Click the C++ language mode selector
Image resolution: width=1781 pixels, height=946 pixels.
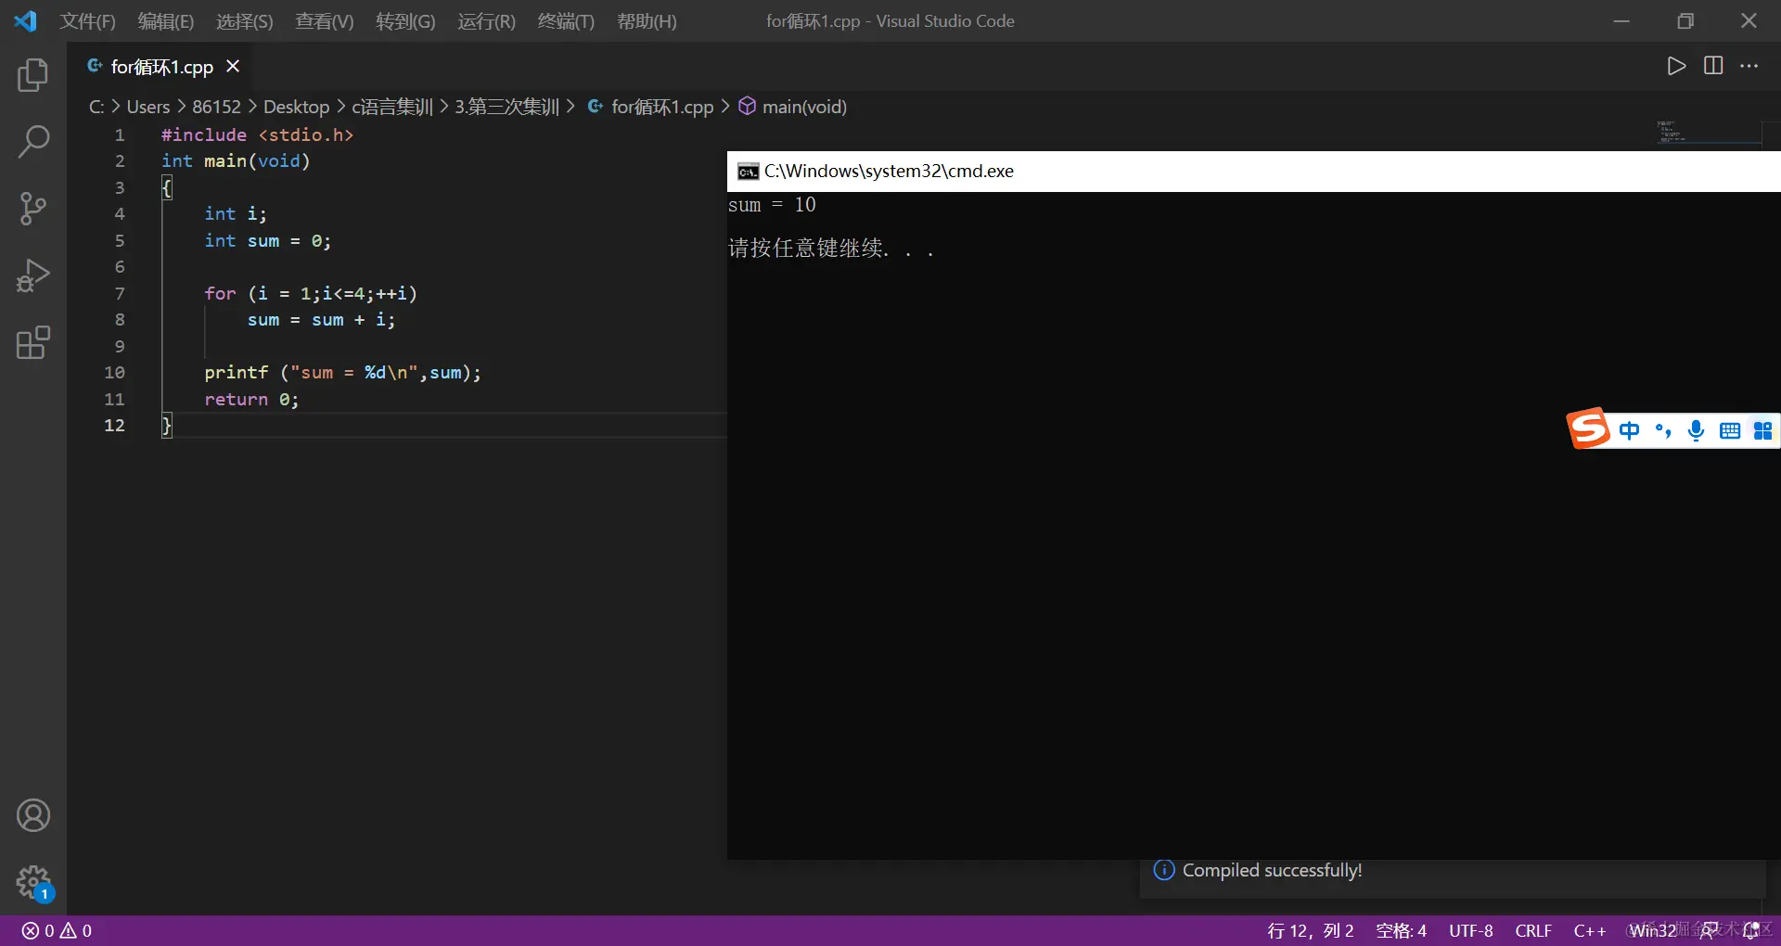coord(1590,930)
